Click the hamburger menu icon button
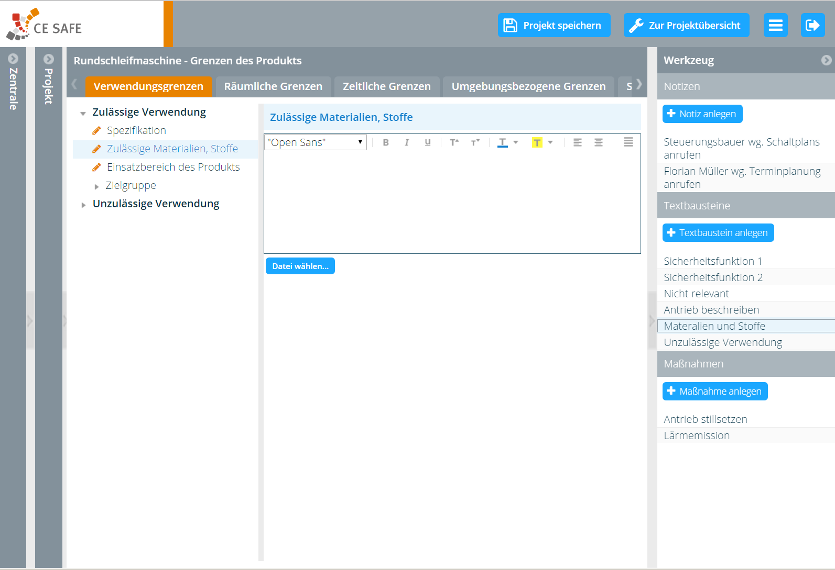Image resolution: width=835 pixels, height=570 pixels. pyautogui.click(x=775, y=25)
